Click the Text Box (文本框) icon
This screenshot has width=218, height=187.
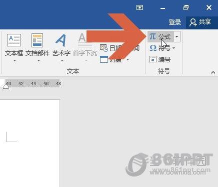point(14,40)
